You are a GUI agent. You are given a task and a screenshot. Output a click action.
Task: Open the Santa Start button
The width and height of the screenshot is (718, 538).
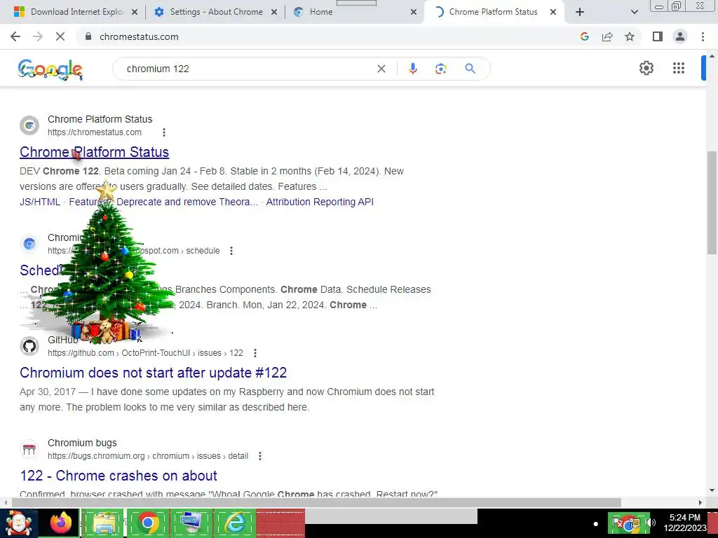[18, 523]
